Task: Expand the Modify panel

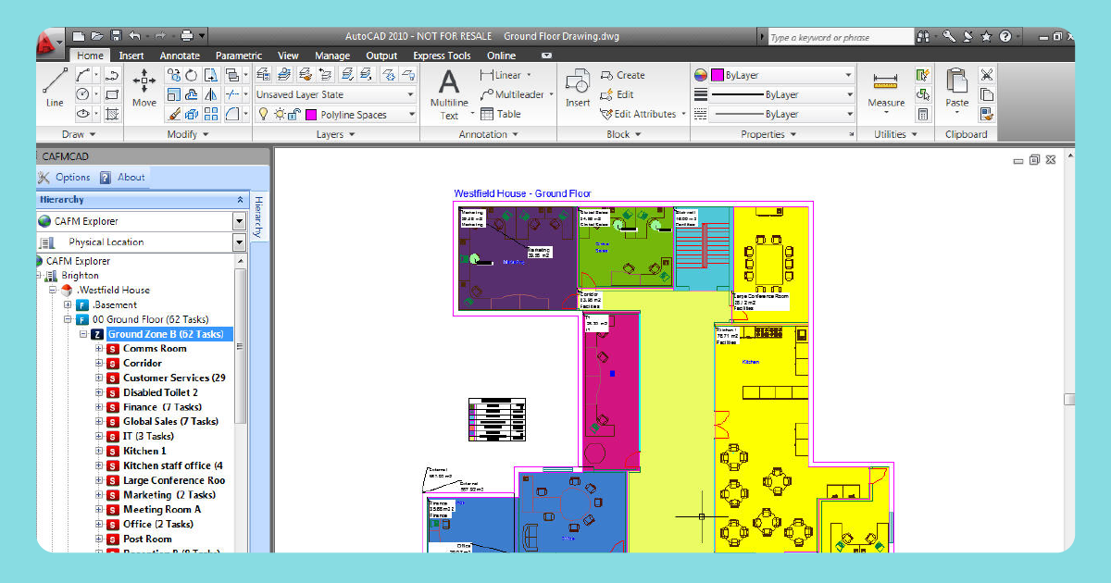Action: tap(188, 134)
